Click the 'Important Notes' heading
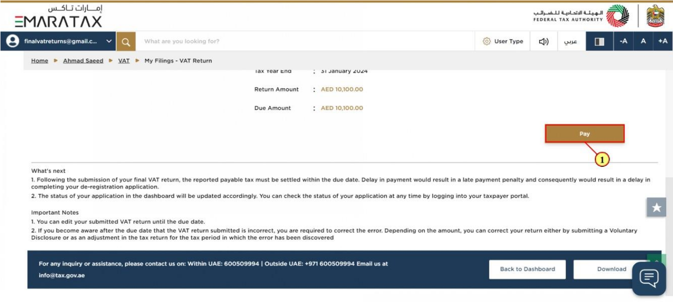The image size is (673, 302). pyautogui.click(x=55, y=213)
